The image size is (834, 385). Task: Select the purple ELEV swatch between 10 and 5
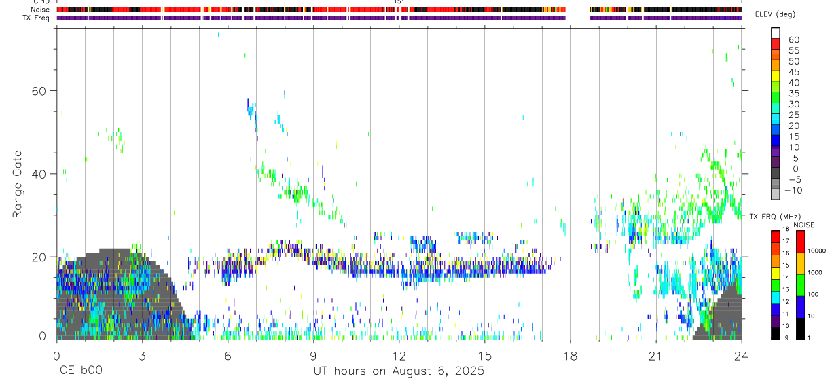[776, 151]
